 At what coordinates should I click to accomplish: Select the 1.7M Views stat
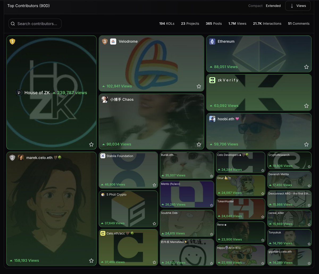(237, 24)
